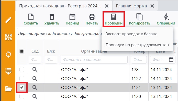Click the pencil edit icon in sidebar
The height and width of the screenshot is (101, 178).
click(x=8, y=20)
